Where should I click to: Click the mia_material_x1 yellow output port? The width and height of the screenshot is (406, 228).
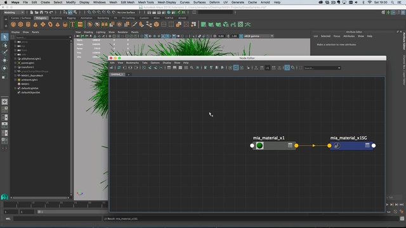pos(296,146)
